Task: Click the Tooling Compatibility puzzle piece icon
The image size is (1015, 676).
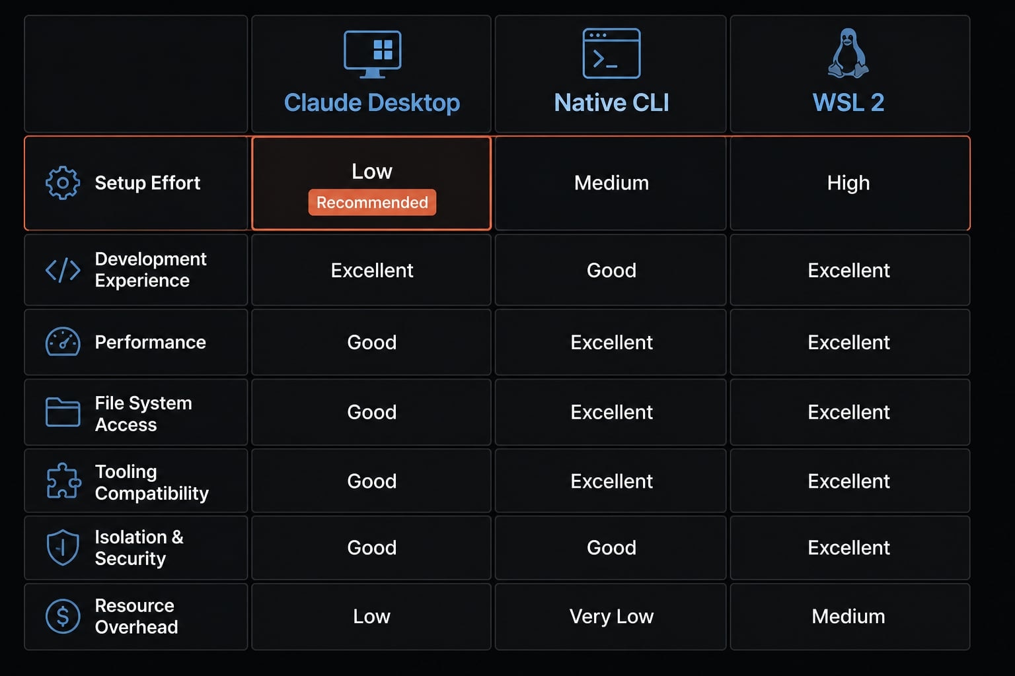Action: coord(63,481)
